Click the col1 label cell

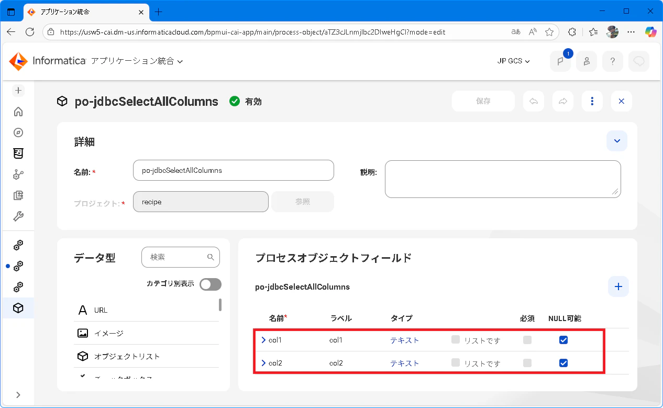(336, 340)
